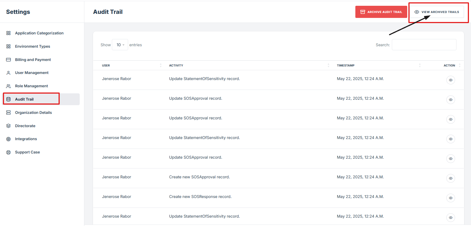471x226 pixels.
Task: View details of Create new SOSResponse record
Action: coord(450,198)
